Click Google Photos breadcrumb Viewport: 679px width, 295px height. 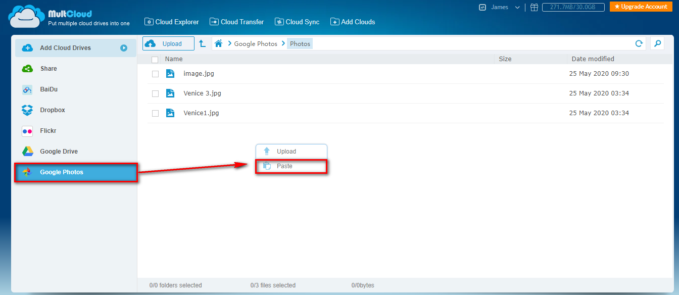pyautogui.click(x=256, y=44)
